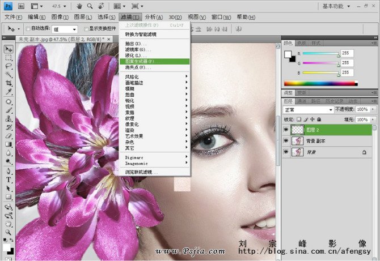
Task: Toggle visibility of the 背景 副本 layer
Action: (x=286, y=140)
